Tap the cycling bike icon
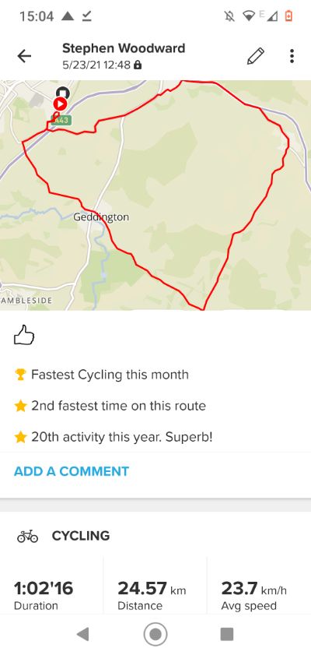Screen dimensions: 311x655 coord(27,536)
